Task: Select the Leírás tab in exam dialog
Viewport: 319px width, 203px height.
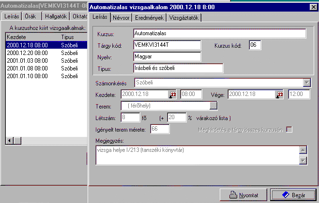Action: (x=100, y=17)
